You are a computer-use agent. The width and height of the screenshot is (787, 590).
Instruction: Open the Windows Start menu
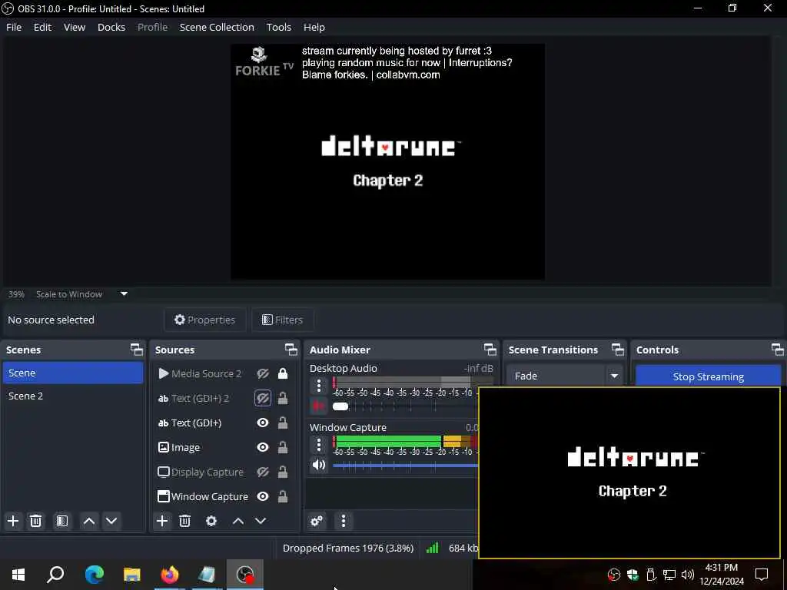click(x=18, y=575)
